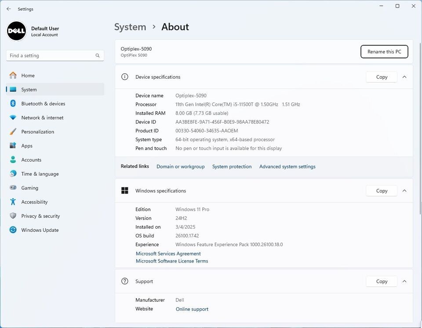Copy the Support information
Screen dimensions: 422x328
382,281
